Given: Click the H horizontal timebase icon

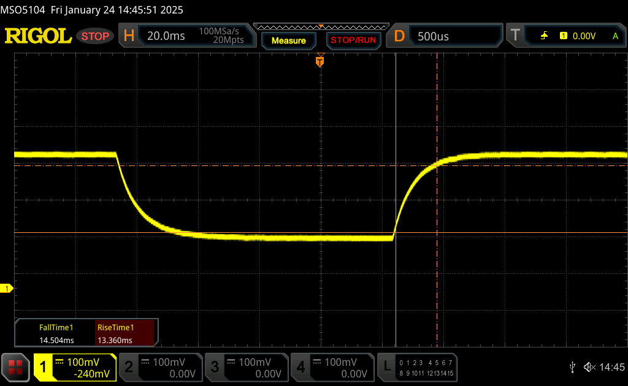Looking at the screenshot, I should pyautogui.click(x=129, y=36).
